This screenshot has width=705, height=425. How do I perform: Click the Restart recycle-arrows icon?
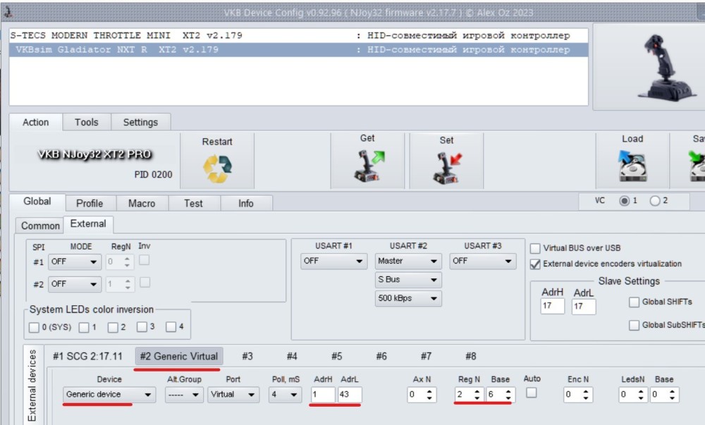point(217,168)
